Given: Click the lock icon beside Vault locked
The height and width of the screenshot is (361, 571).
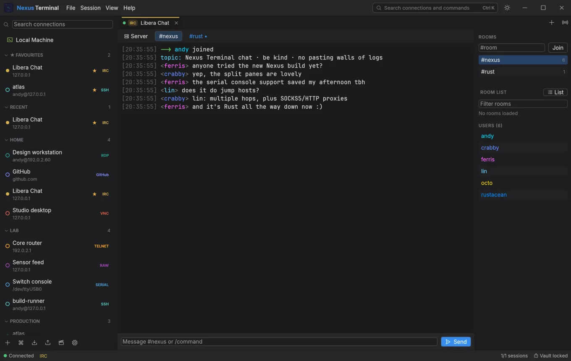Looking at the screenshot, I should click(536, 356).
